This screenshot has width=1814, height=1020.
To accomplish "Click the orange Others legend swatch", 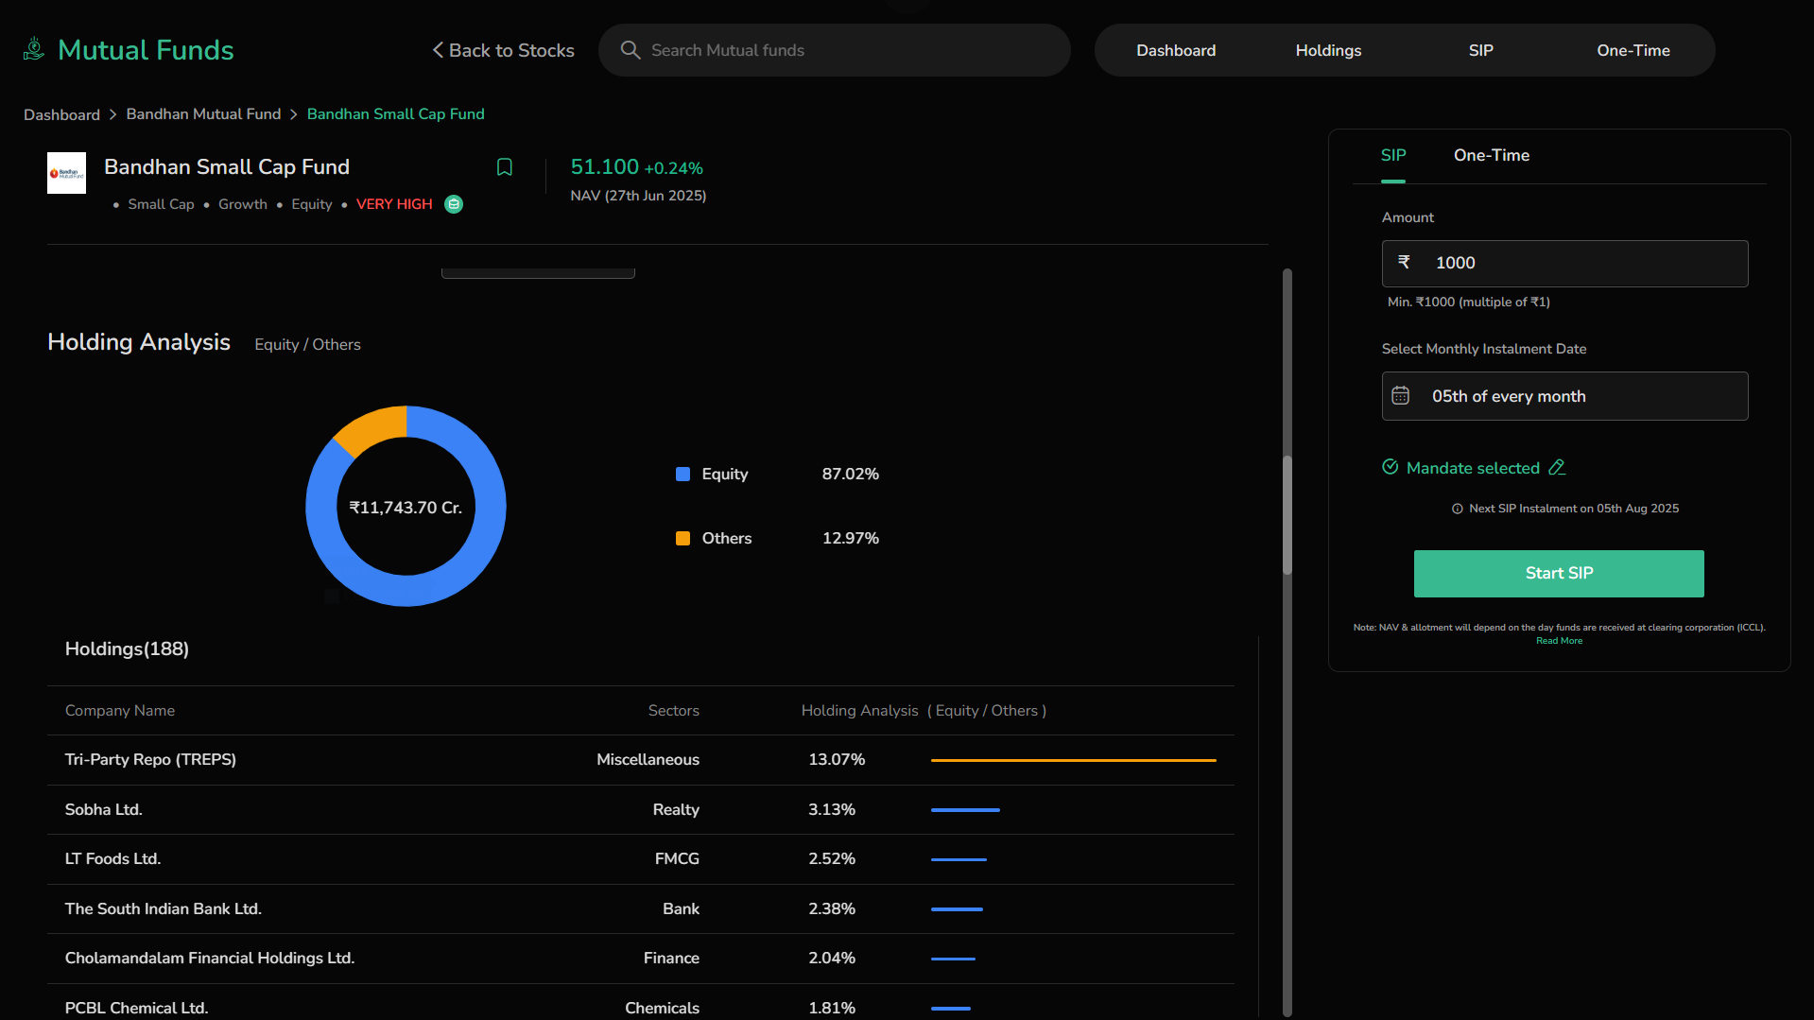I will tap(682, 538).
